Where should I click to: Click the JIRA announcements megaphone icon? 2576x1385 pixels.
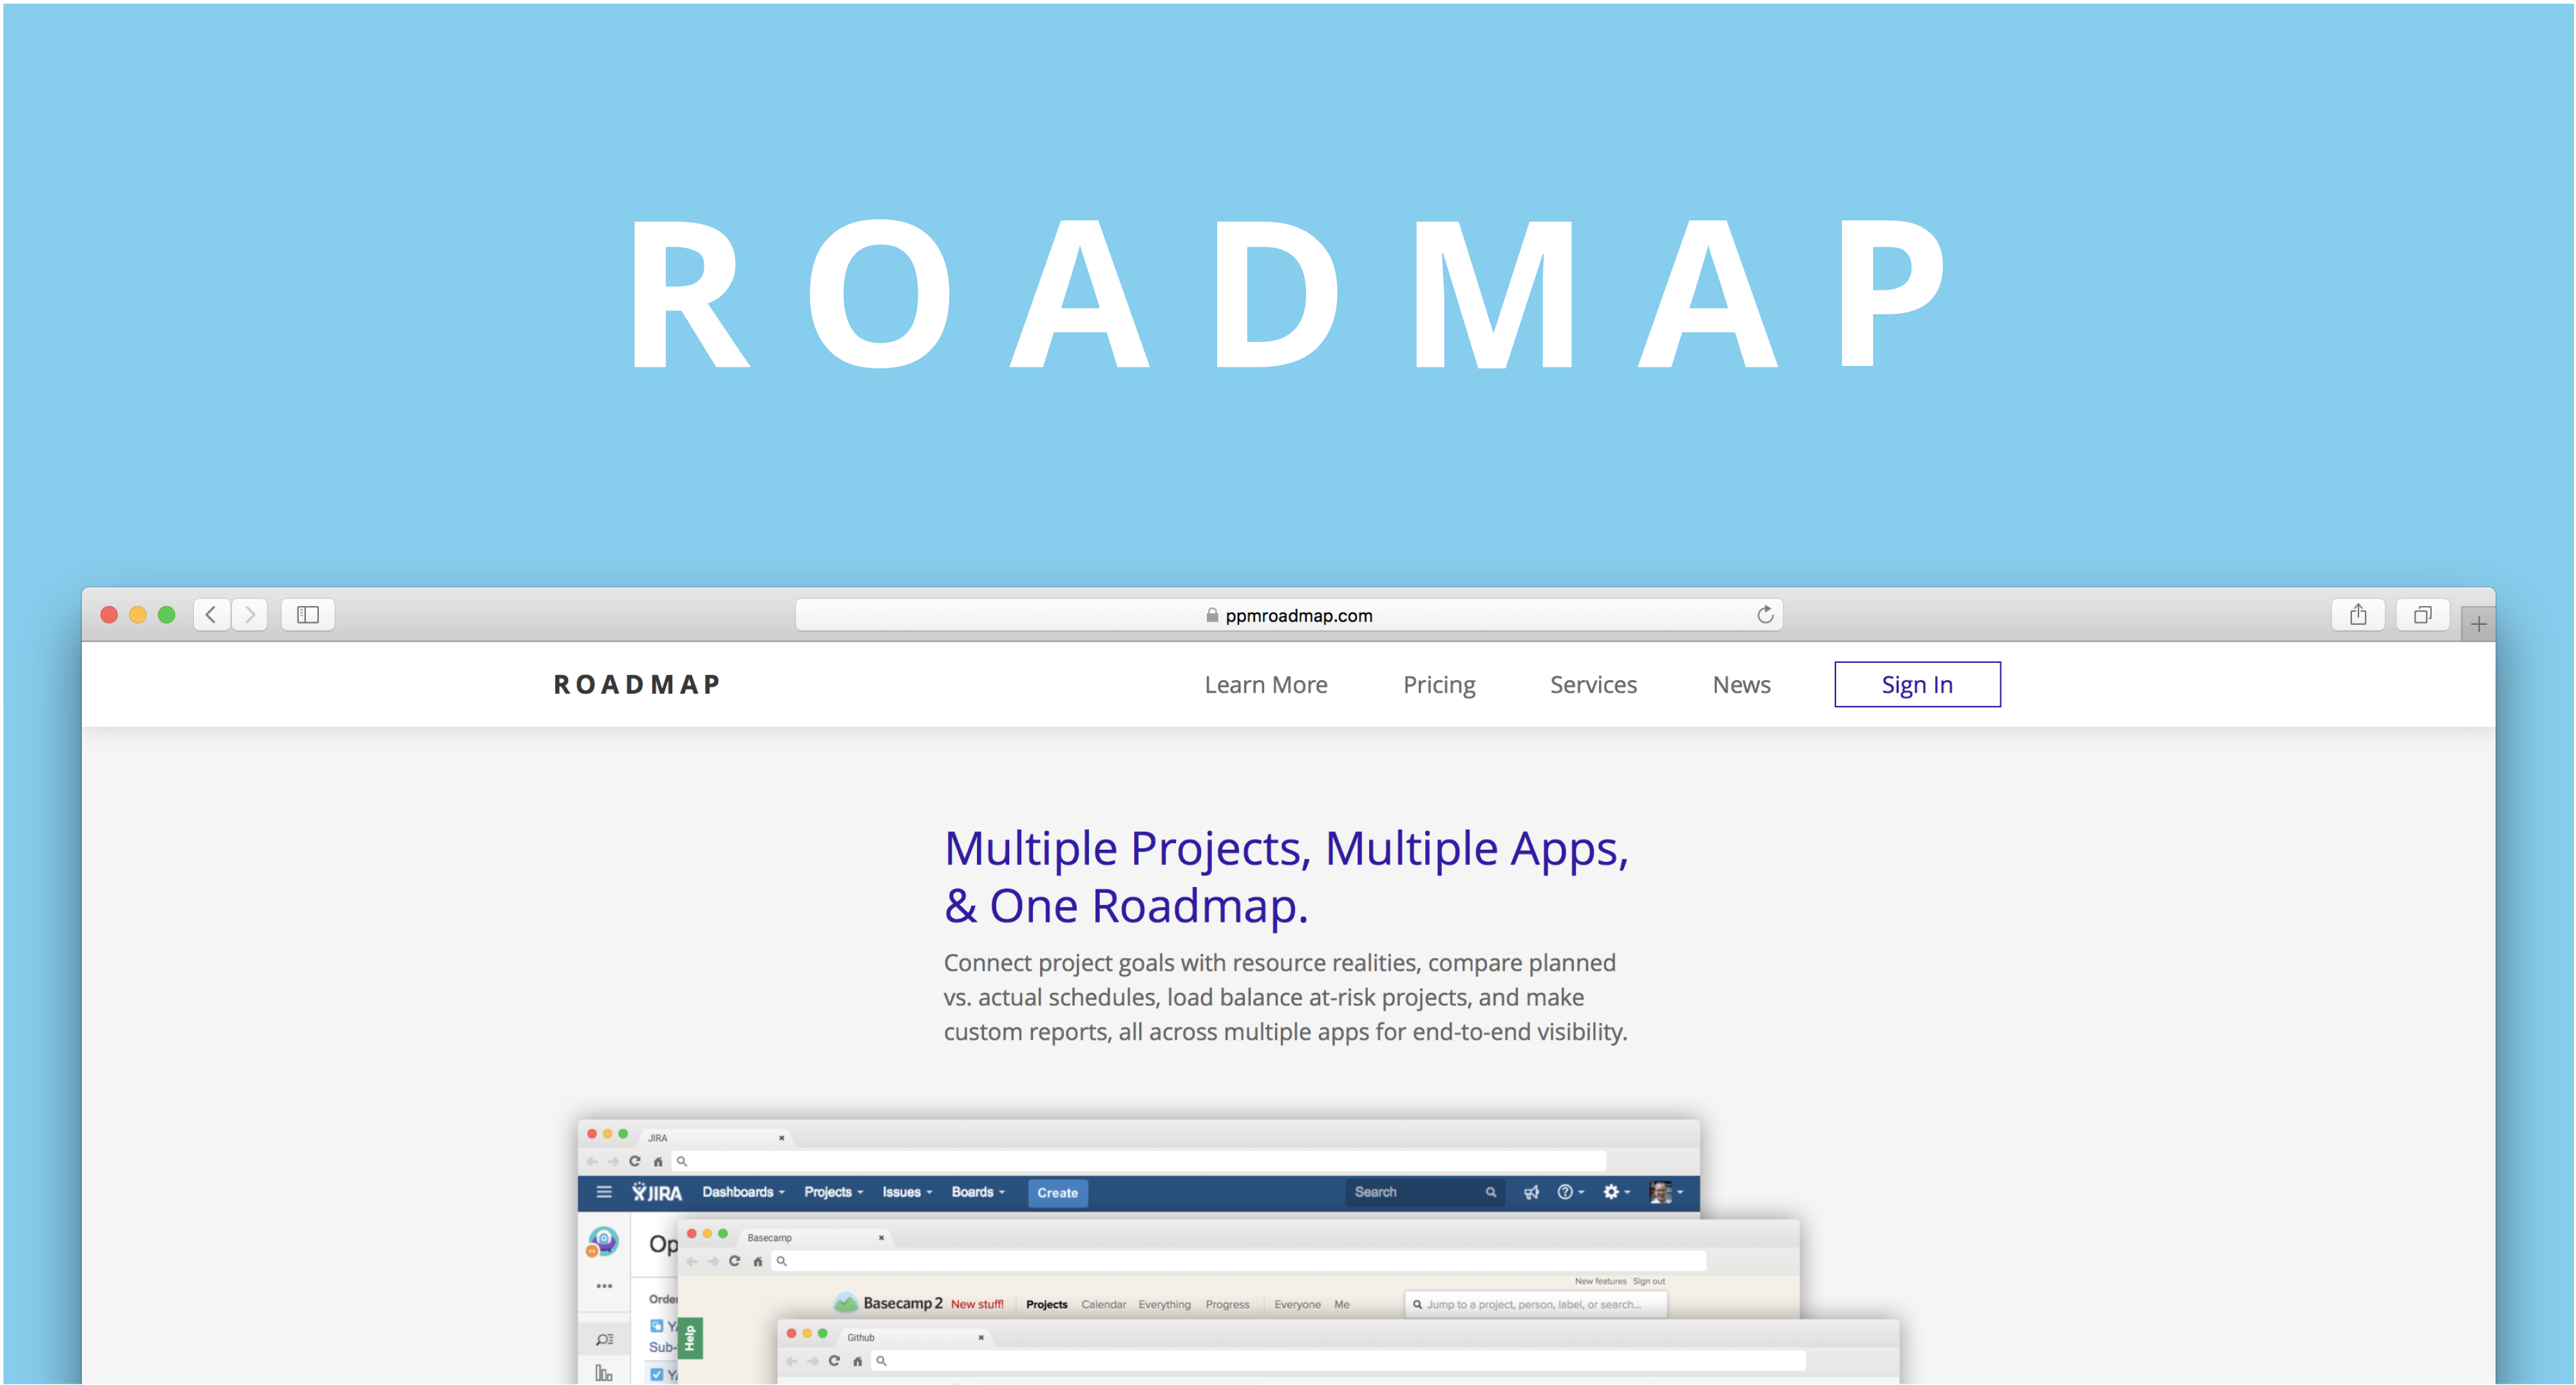[x=1531, y=1193]
